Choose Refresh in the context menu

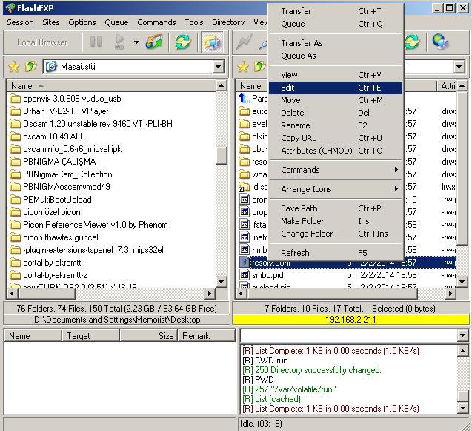coord(336,253)
